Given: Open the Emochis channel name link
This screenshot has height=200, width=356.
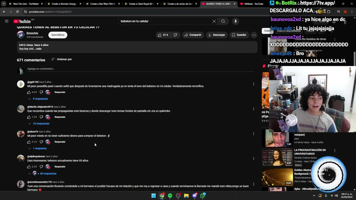Looking at the screenshot, I should (x=32, y=33).
